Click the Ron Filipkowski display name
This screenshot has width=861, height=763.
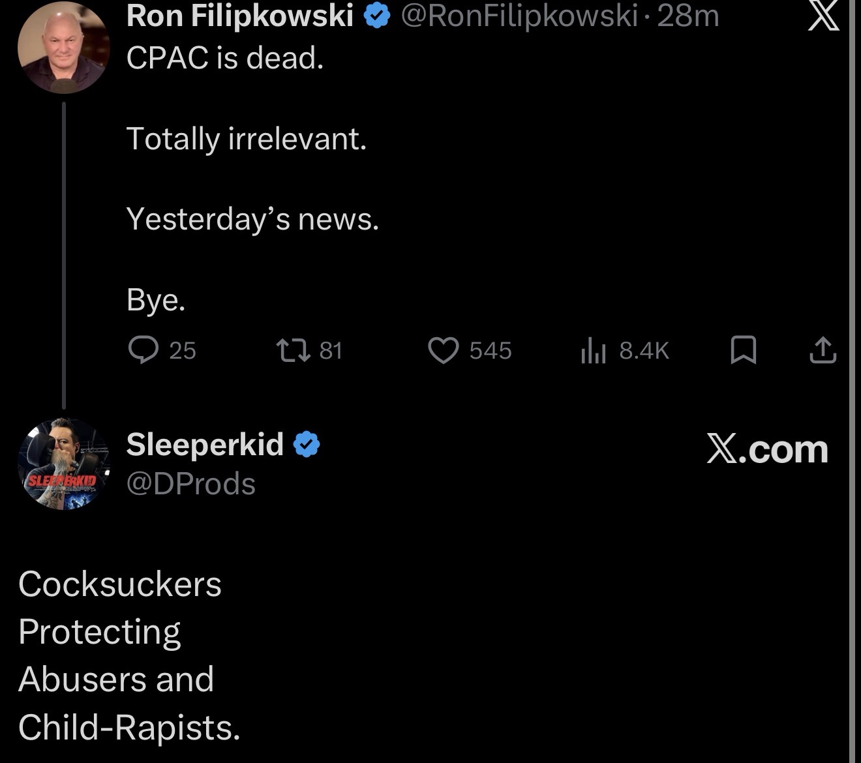click(x=239, y=16)
